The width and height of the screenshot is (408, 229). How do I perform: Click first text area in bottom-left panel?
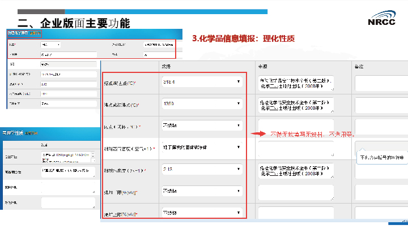click(67, 156)
